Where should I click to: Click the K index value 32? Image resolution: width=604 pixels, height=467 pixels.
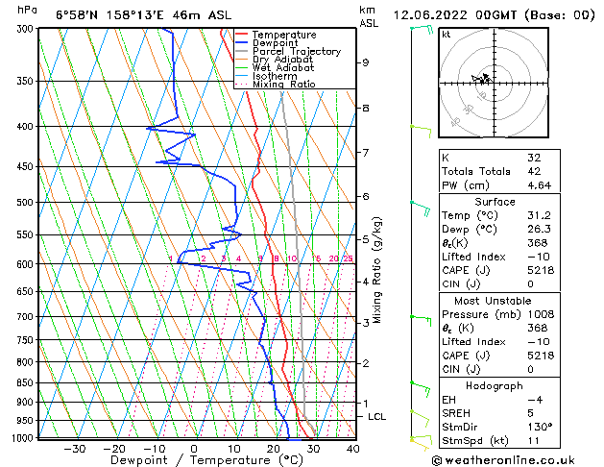pyautogui.click(x=534, y=158)
